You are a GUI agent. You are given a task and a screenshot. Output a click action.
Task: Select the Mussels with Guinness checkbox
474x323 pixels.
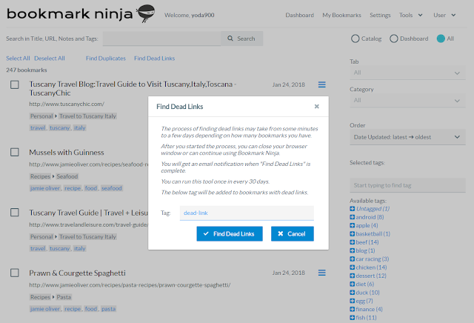(x=15, y=152)
